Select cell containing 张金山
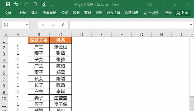The height and width of the screenshot is (111, 194). tap(61, 47)
